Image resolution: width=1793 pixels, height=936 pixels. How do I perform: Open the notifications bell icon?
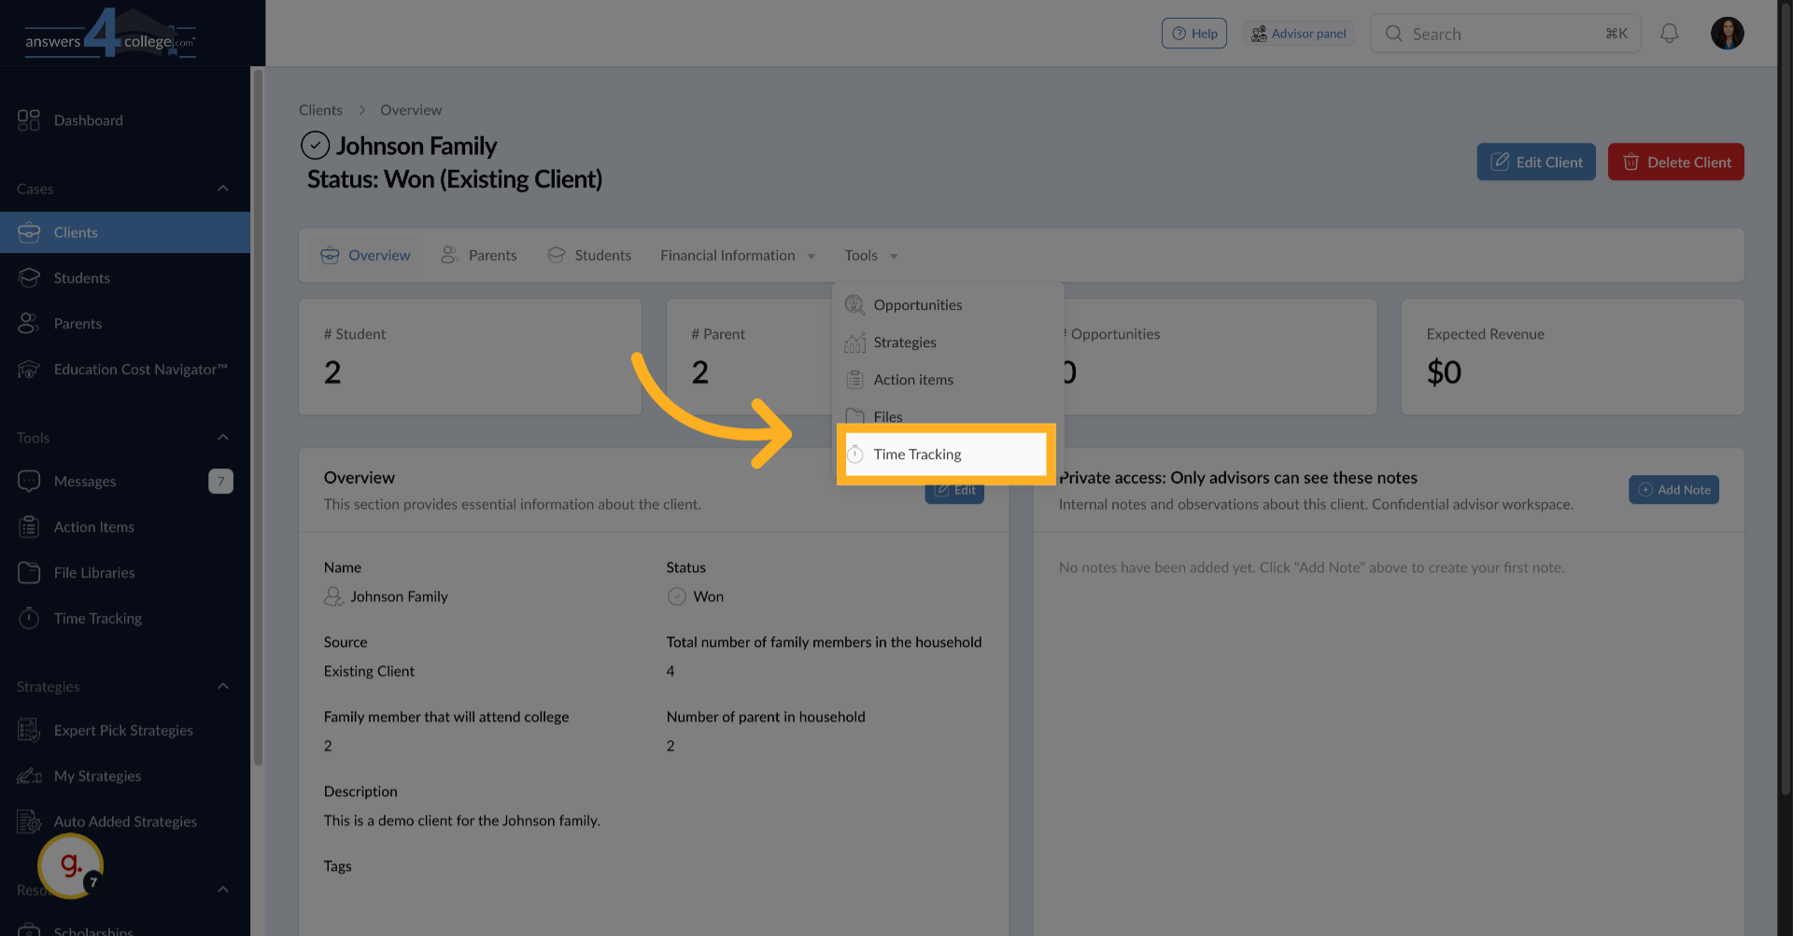(x=1670, y=33)
